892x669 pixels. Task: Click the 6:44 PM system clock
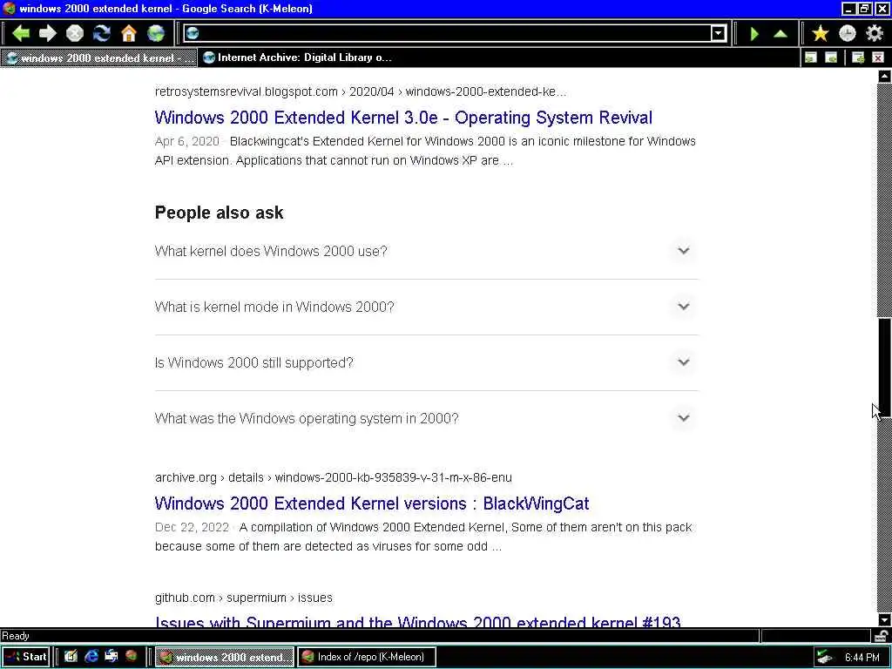coord(862,657)
